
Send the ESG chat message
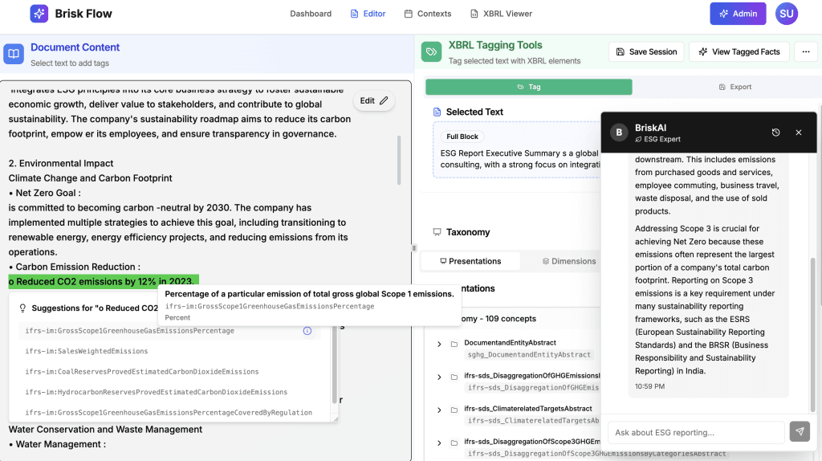800,432
